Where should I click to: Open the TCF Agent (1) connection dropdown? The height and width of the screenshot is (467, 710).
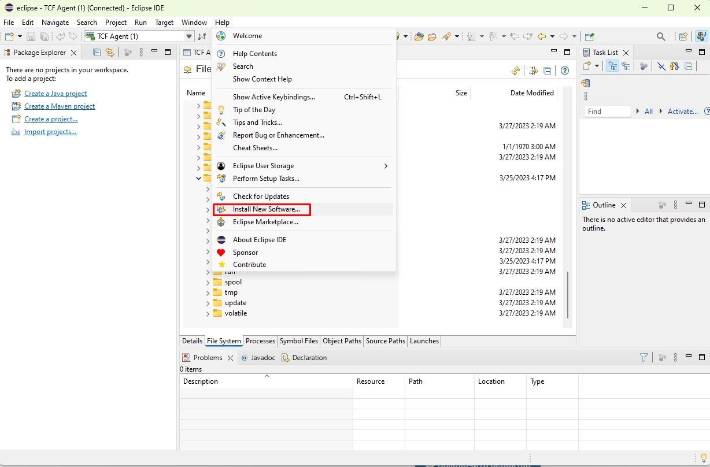coord(188,36)
